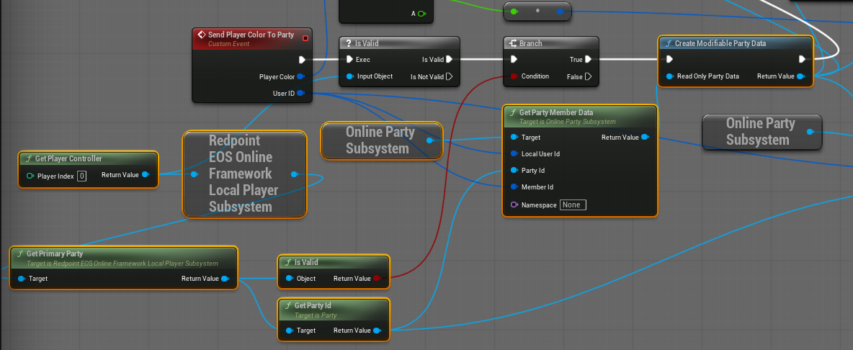The image size is (853, 350).
Task: Click the green input pin on the reroute node
Action: click(514, 11)
